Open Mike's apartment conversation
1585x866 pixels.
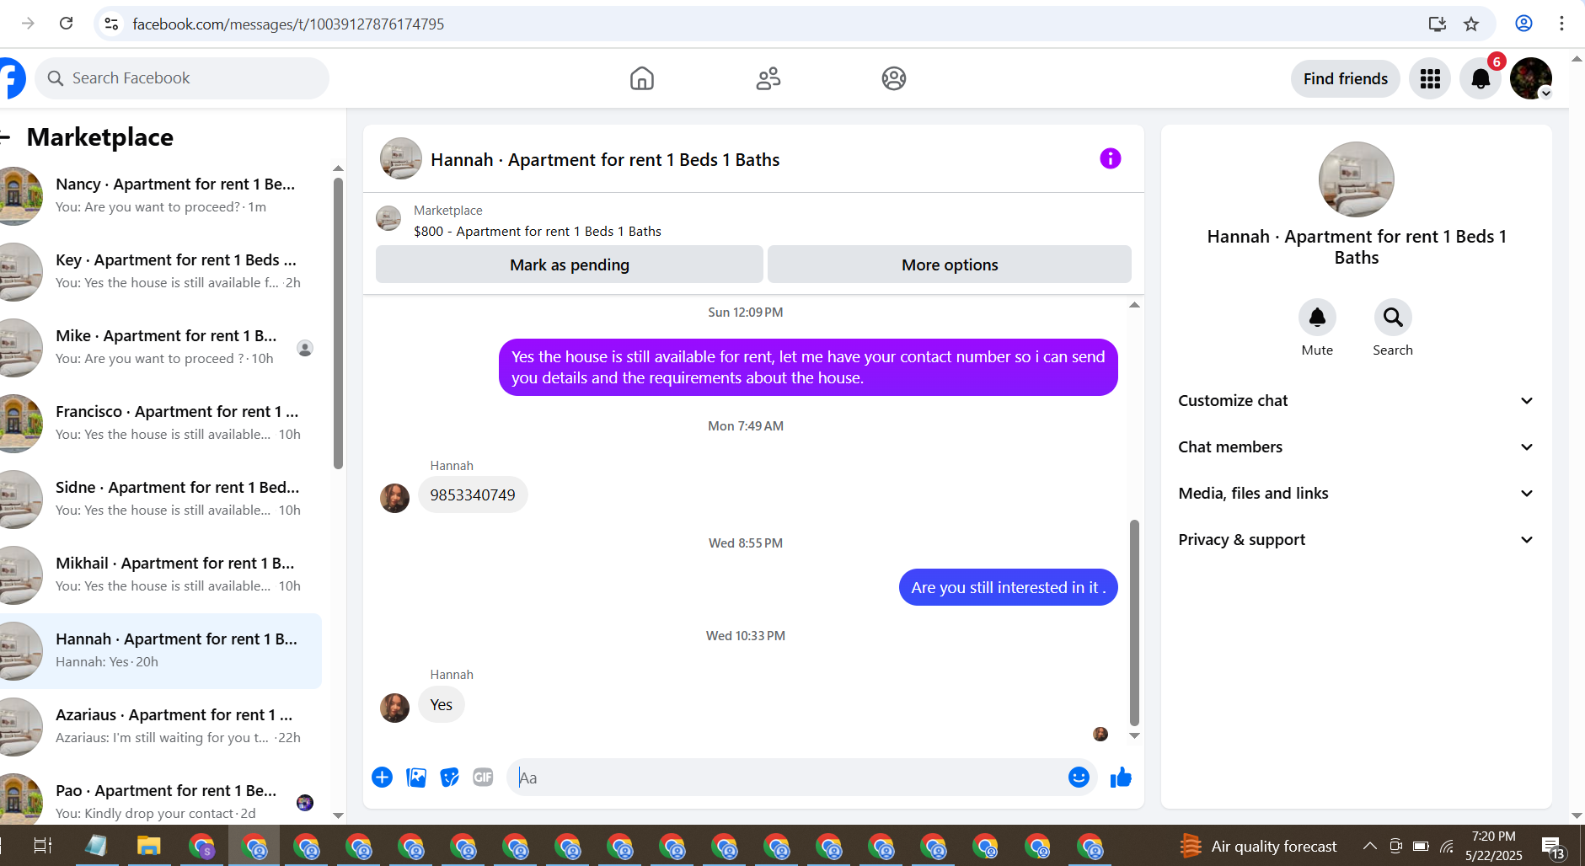[161, 347]
